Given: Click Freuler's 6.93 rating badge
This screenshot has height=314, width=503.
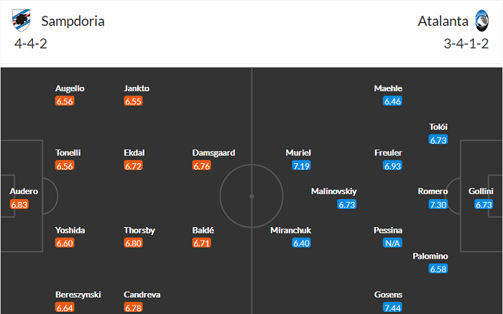Looking at the screenshot, I should 392,166.
